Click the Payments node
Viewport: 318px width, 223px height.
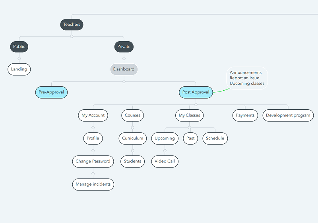coord(245,115)
